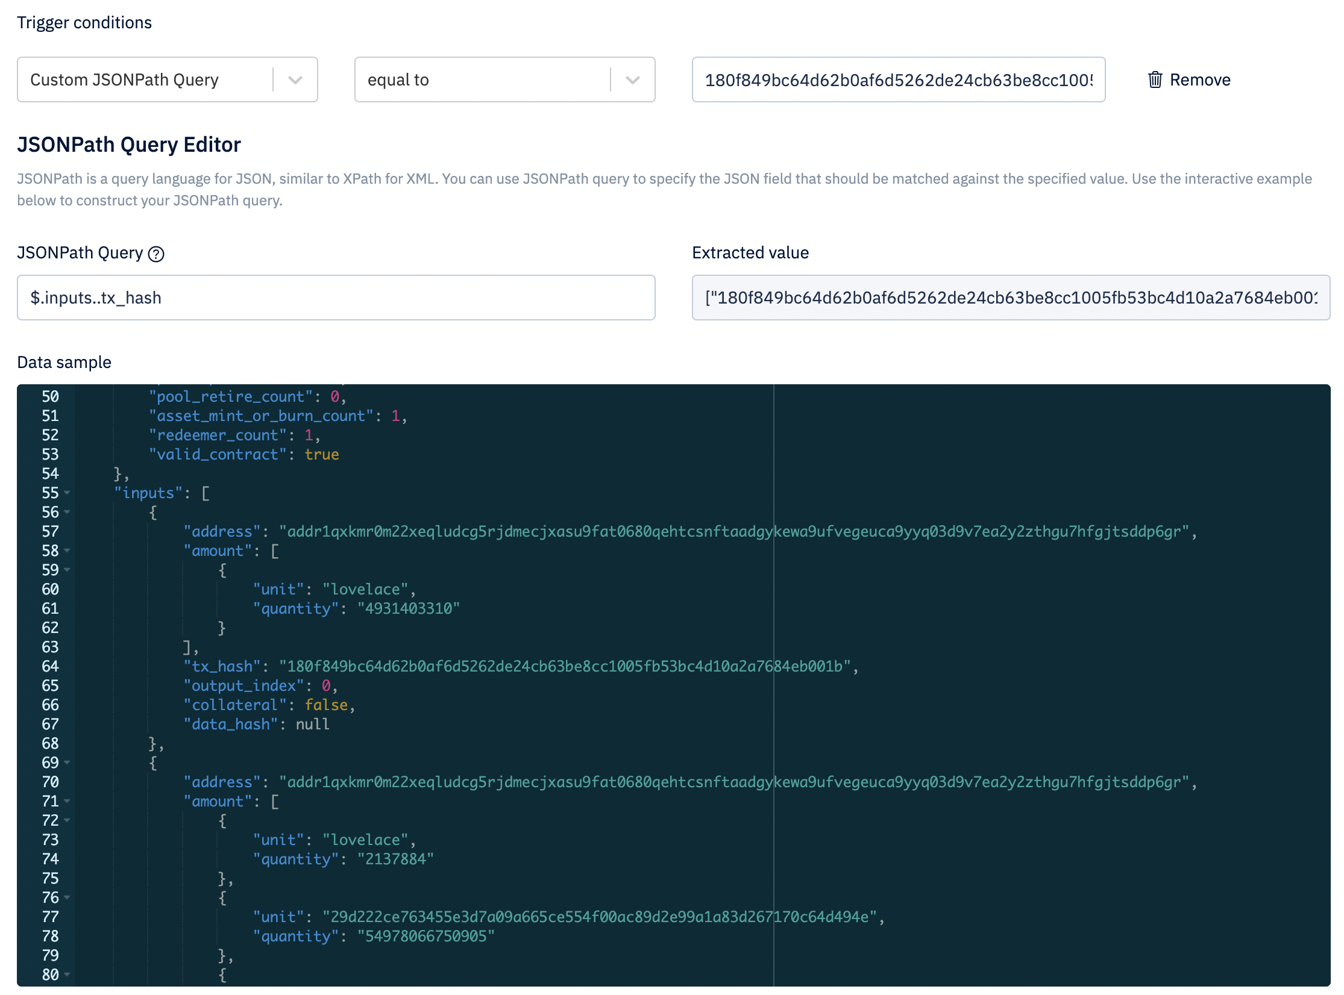
Task: Click the equal to combo box
Action: 482,80
